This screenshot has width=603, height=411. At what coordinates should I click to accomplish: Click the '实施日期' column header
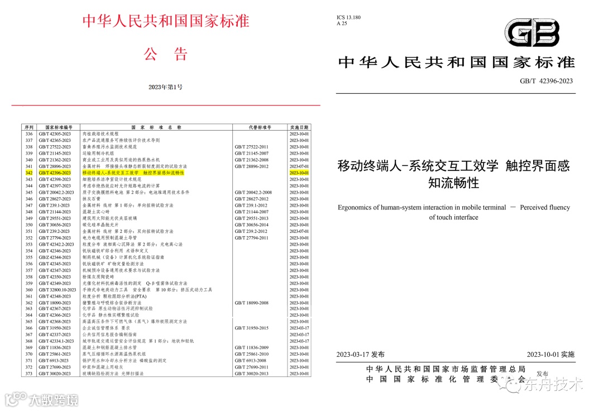coord(299,127)
